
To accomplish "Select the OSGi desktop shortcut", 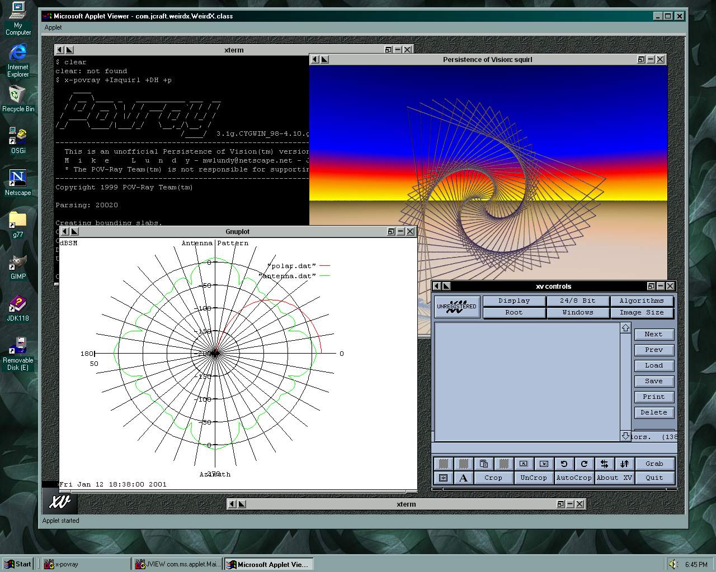I will [18, 140].
